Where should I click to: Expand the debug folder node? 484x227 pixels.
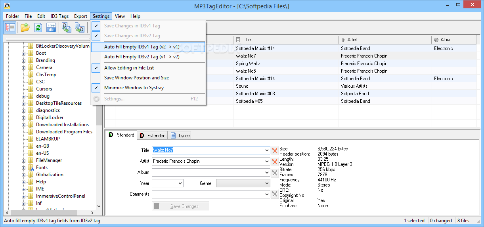23,96
